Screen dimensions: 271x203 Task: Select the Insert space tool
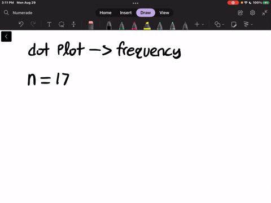click(x=73, y=24)
